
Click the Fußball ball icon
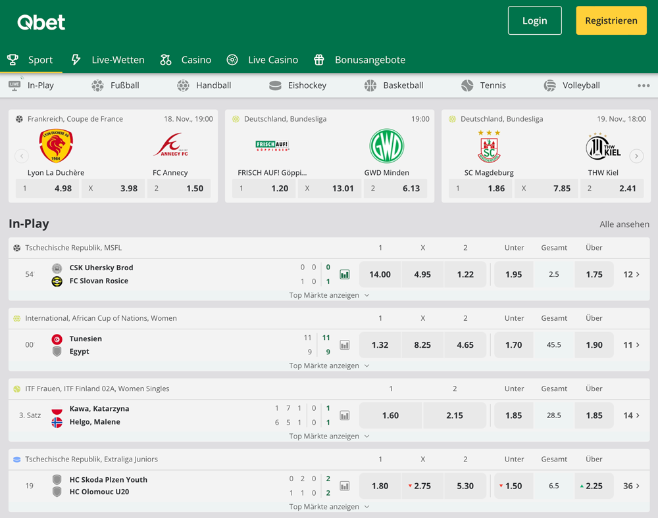point(97,85)
